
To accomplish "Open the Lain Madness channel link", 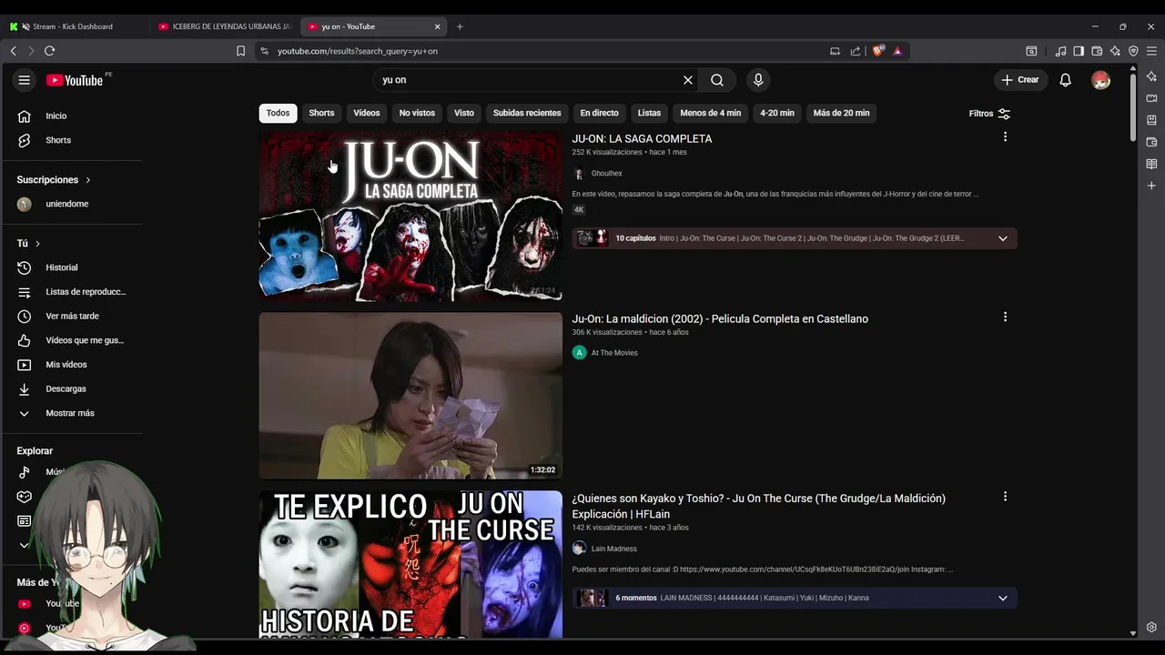I will 614,549.
